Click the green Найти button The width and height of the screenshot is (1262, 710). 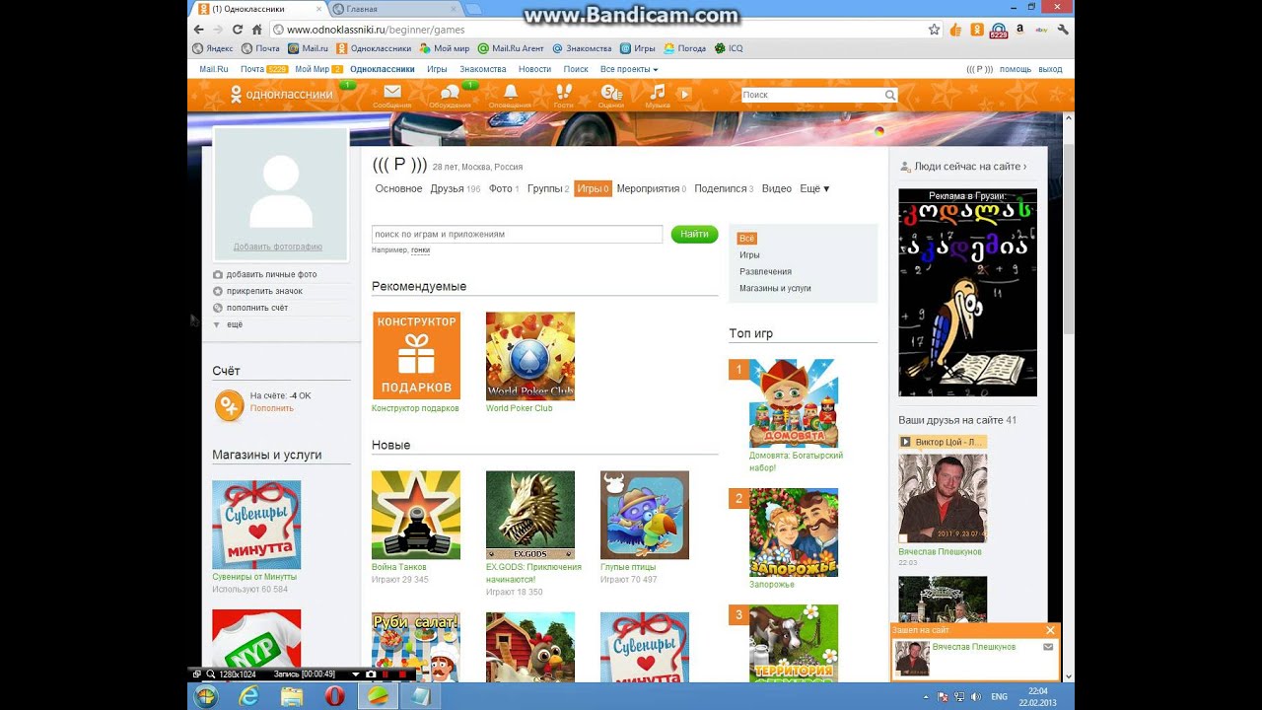coord(694,234)
